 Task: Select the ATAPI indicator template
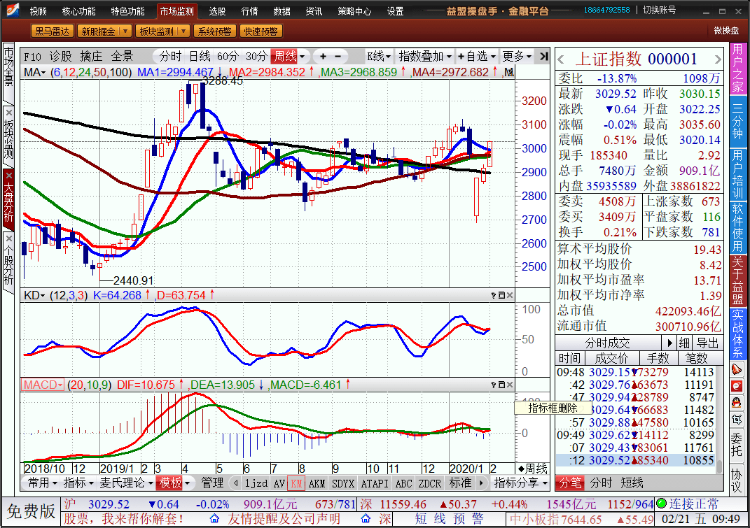pyautogui.click(x=375, y=483)
